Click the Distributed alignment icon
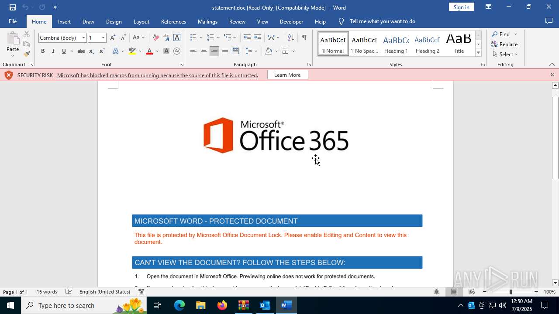The height and width of the screenshot is (314, 559). point(235,51)
